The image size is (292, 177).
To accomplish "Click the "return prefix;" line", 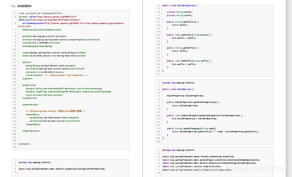I will [180, 25].
